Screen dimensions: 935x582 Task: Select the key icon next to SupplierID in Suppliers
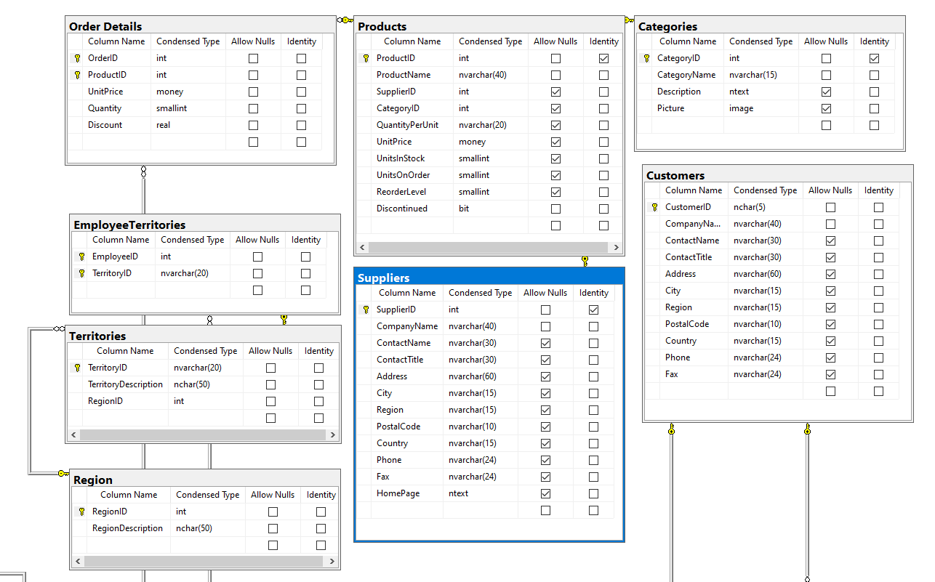tap(365, 309)
